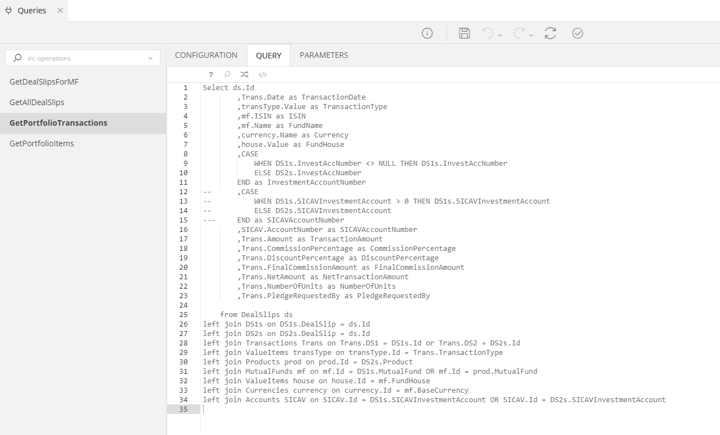
Task: Click the shuffle arrows icon in editor toolbar
Action: 244,75
